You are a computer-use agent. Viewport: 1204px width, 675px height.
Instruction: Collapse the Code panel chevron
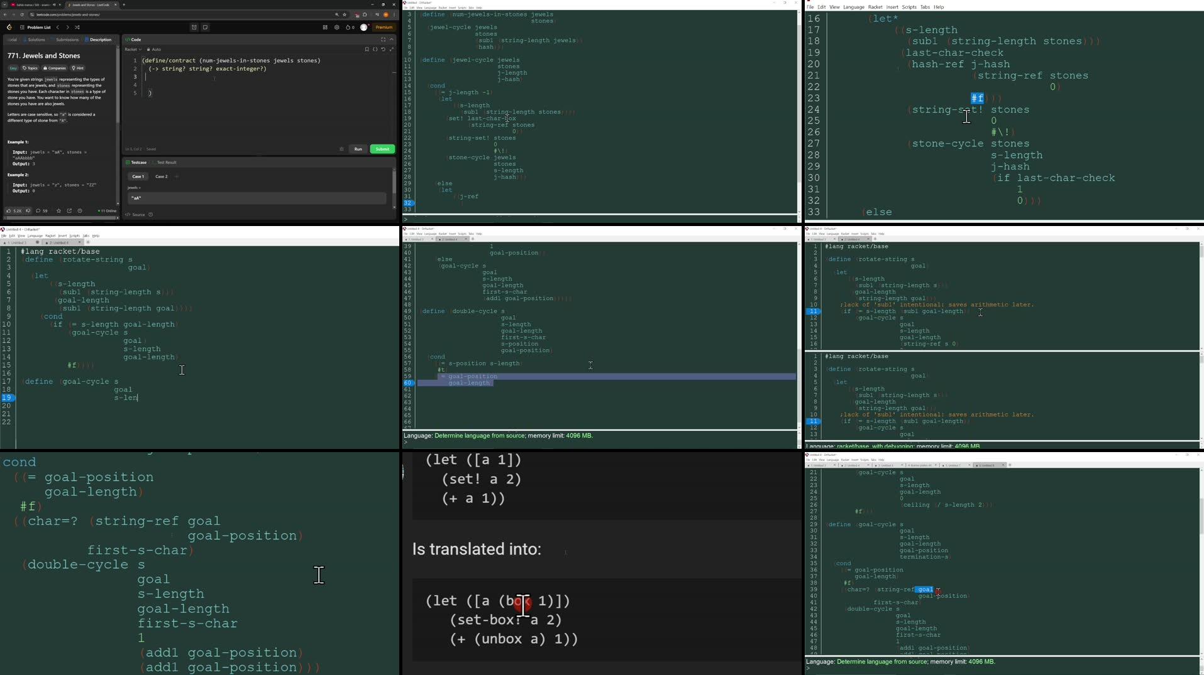[392, 40]
